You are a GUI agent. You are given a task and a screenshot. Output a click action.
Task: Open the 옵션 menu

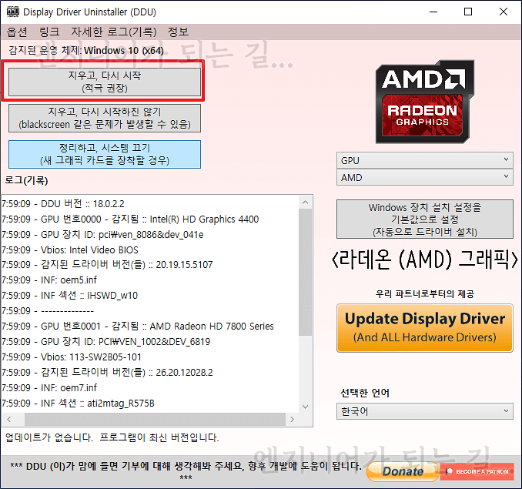(17, 32)
